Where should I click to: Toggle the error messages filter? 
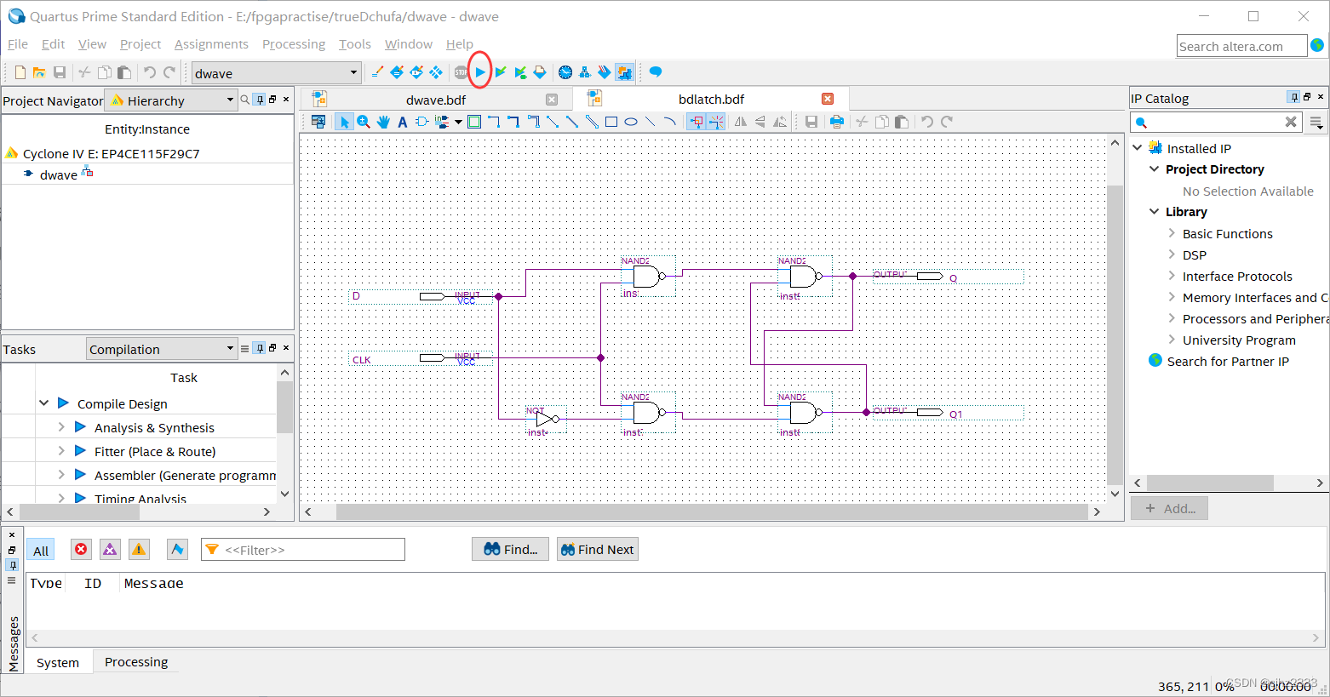pos(81,550)
